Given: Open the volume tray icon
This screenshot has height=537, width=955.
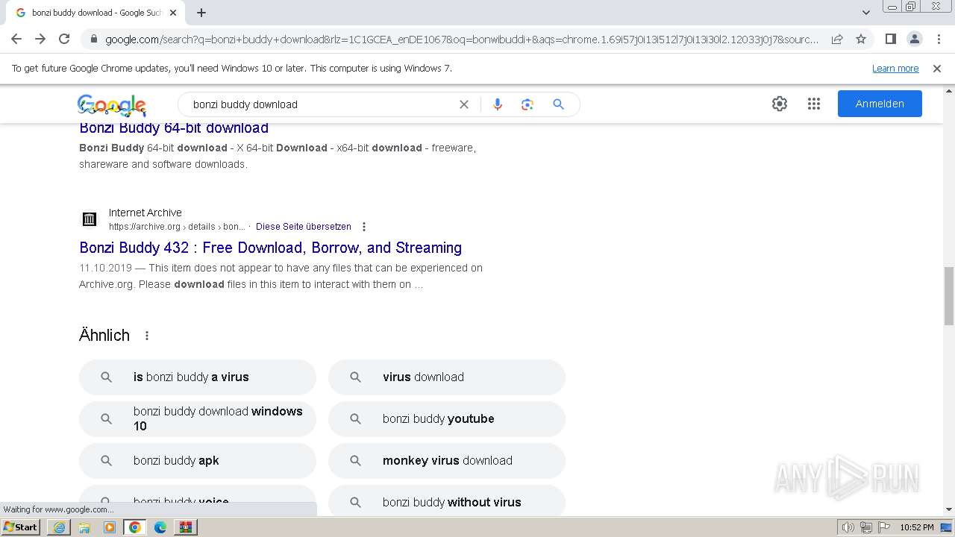Looking at the screenshot, I should tap(848, 527).
